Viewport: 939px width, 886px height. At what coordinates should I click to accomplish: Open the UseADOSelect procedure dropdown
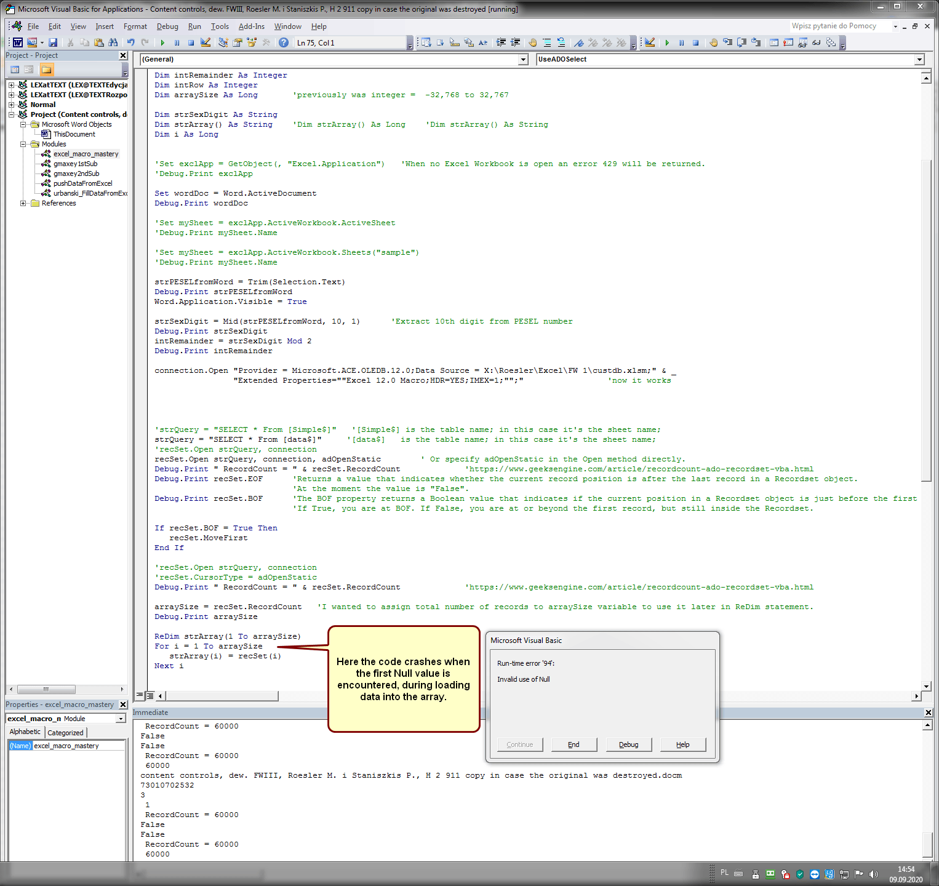pyautogui.click(x=919, y=60)
